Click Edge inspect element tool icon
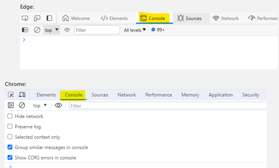The height and width of the screenshot is (168, 279). click(x=25, y=18)
